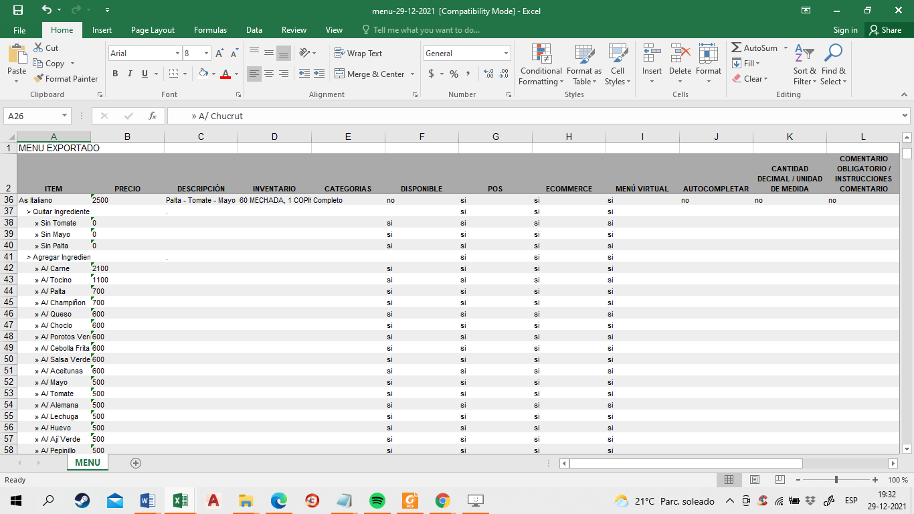Image resolution: width=914 pixels, height=514 pixels.
Task: Click the Font Color A icon
Action: click(225, 74)
